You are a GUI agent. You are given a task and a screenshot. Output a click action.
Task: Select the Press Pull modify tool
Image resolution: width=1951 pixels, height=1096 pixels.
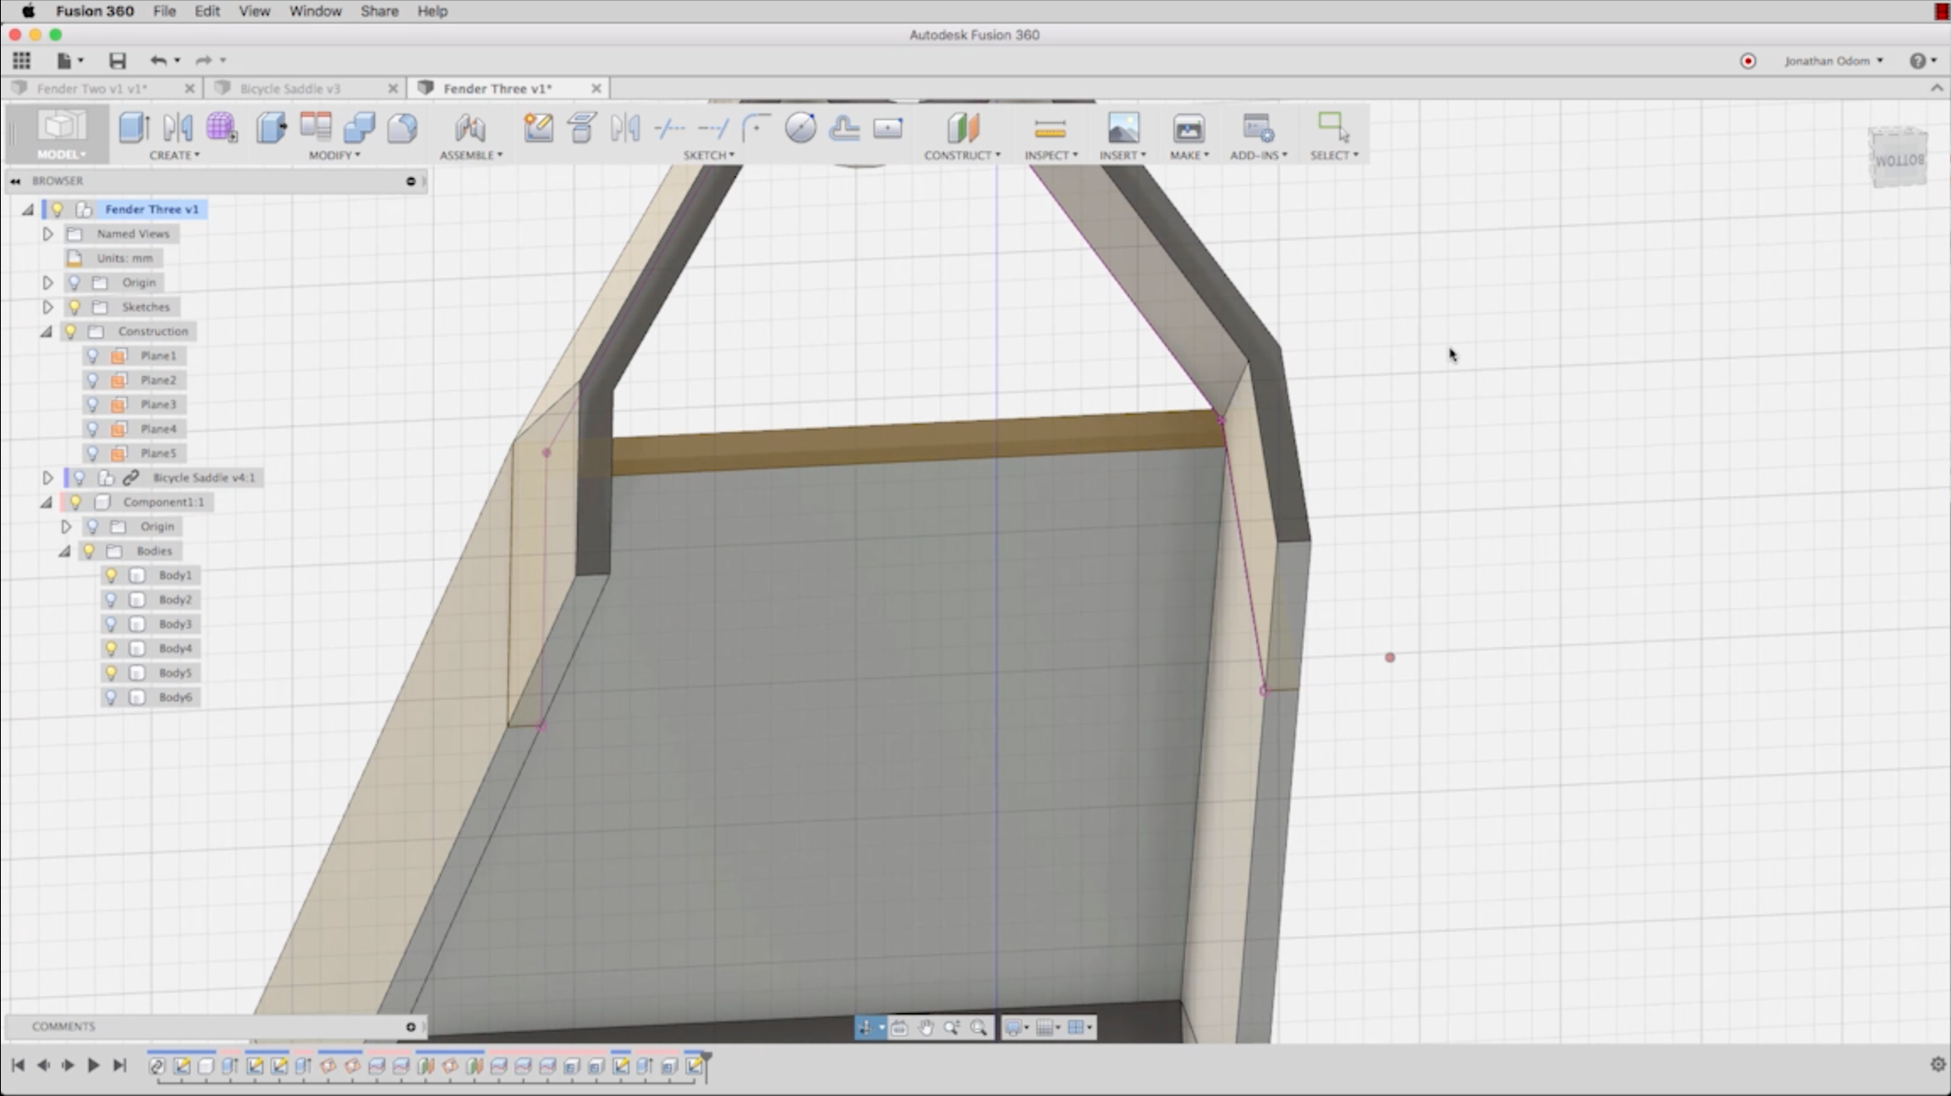click(271, 128)
